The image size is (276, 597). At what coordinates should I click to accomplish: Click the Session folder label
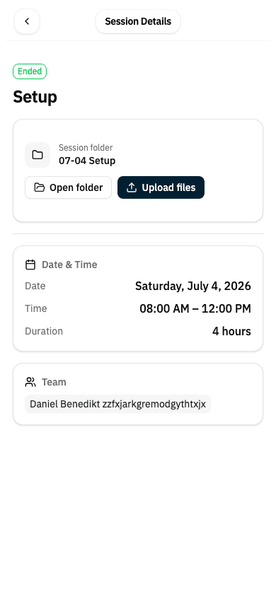(x=86, y=147)
